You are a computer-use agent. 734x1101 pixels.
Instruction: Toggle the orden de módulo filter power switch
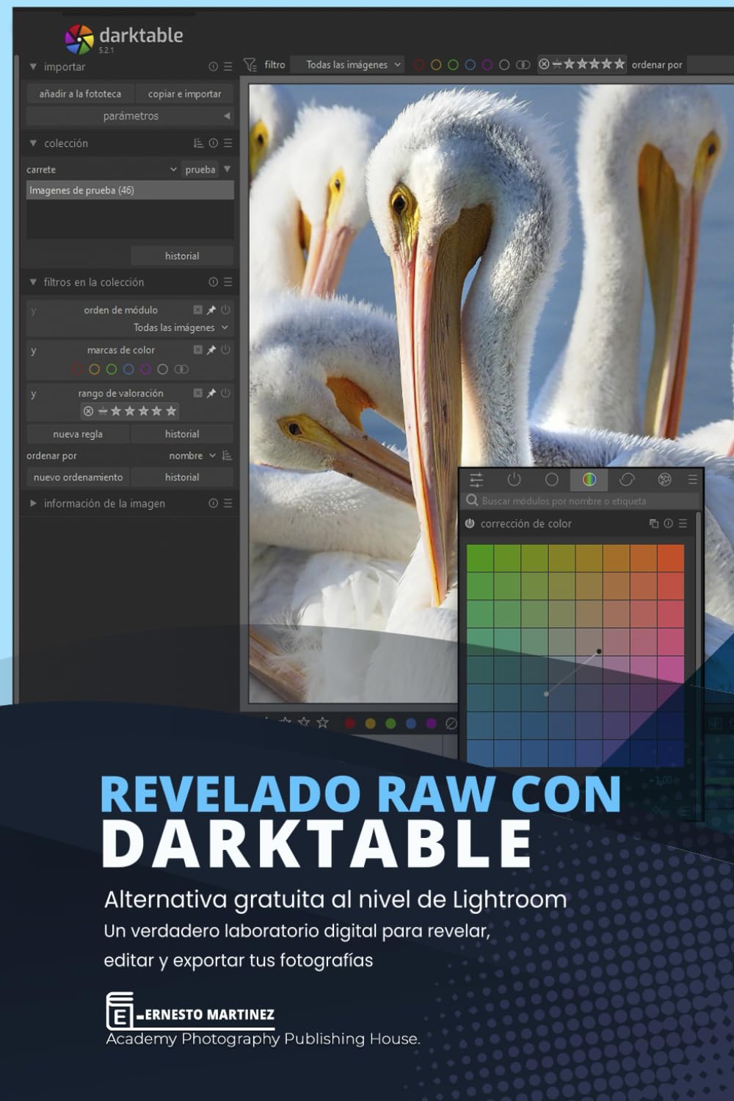(x=225, y=310)
